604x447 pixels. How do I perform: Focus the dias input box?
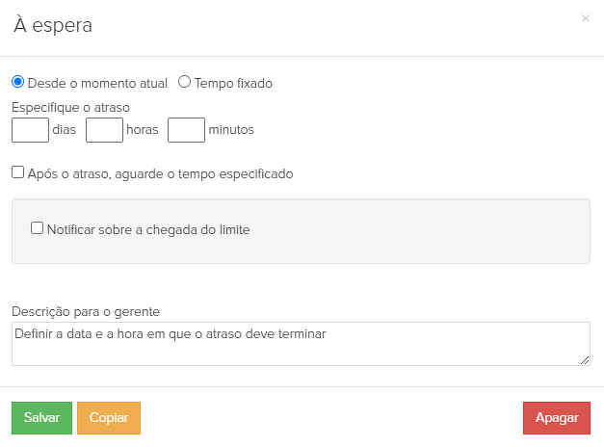30,129
